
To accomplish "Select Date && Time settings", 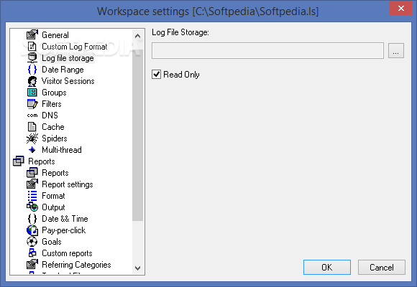I will [65, 219].
